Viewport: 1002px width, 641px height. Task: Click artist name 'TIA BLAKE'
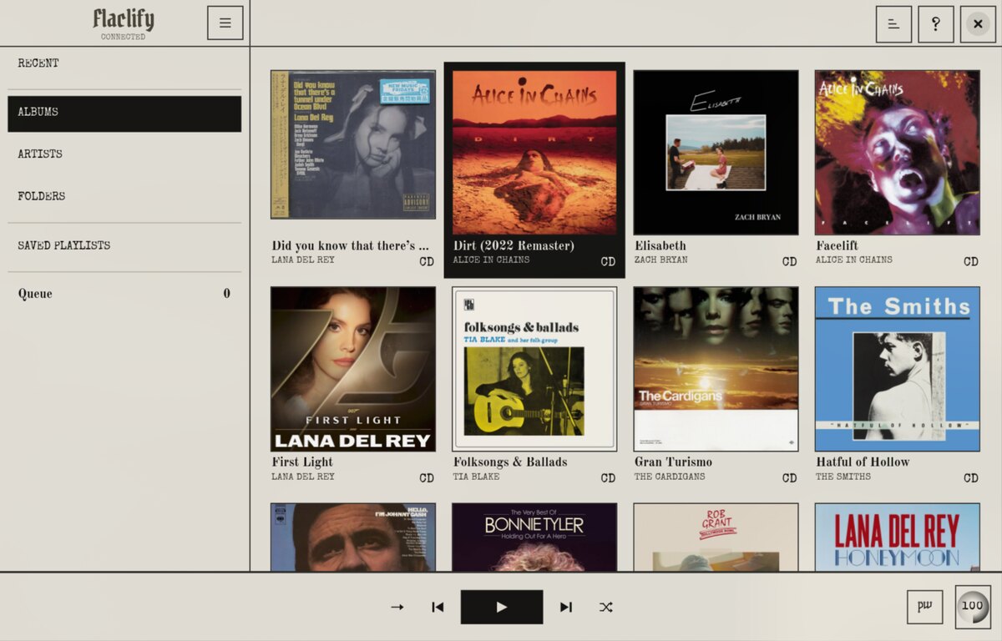tap(477, 477)
